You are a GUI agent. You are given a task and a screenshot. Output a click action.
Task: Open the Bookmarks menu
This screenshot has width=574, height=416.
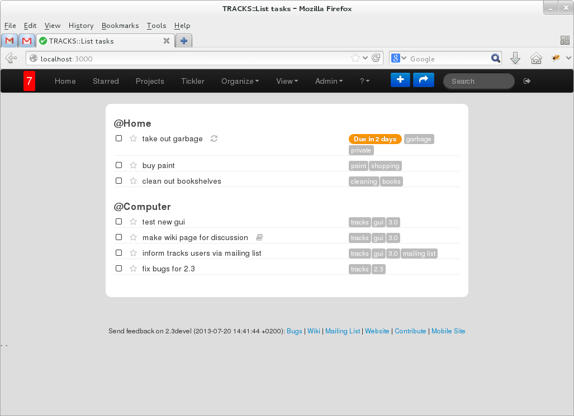tap(120, 26)
